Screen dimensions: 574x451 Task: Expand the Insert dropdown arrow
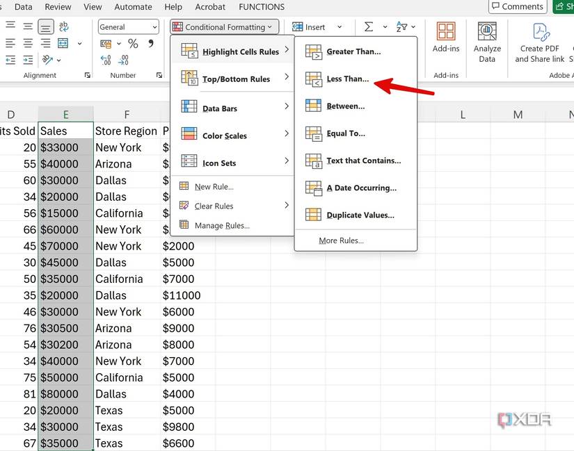339,27
